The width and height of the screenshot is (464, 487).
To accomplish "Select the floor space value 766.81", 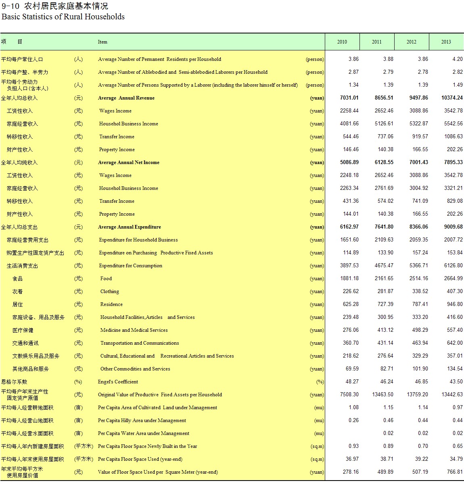I will click(455, 472).
